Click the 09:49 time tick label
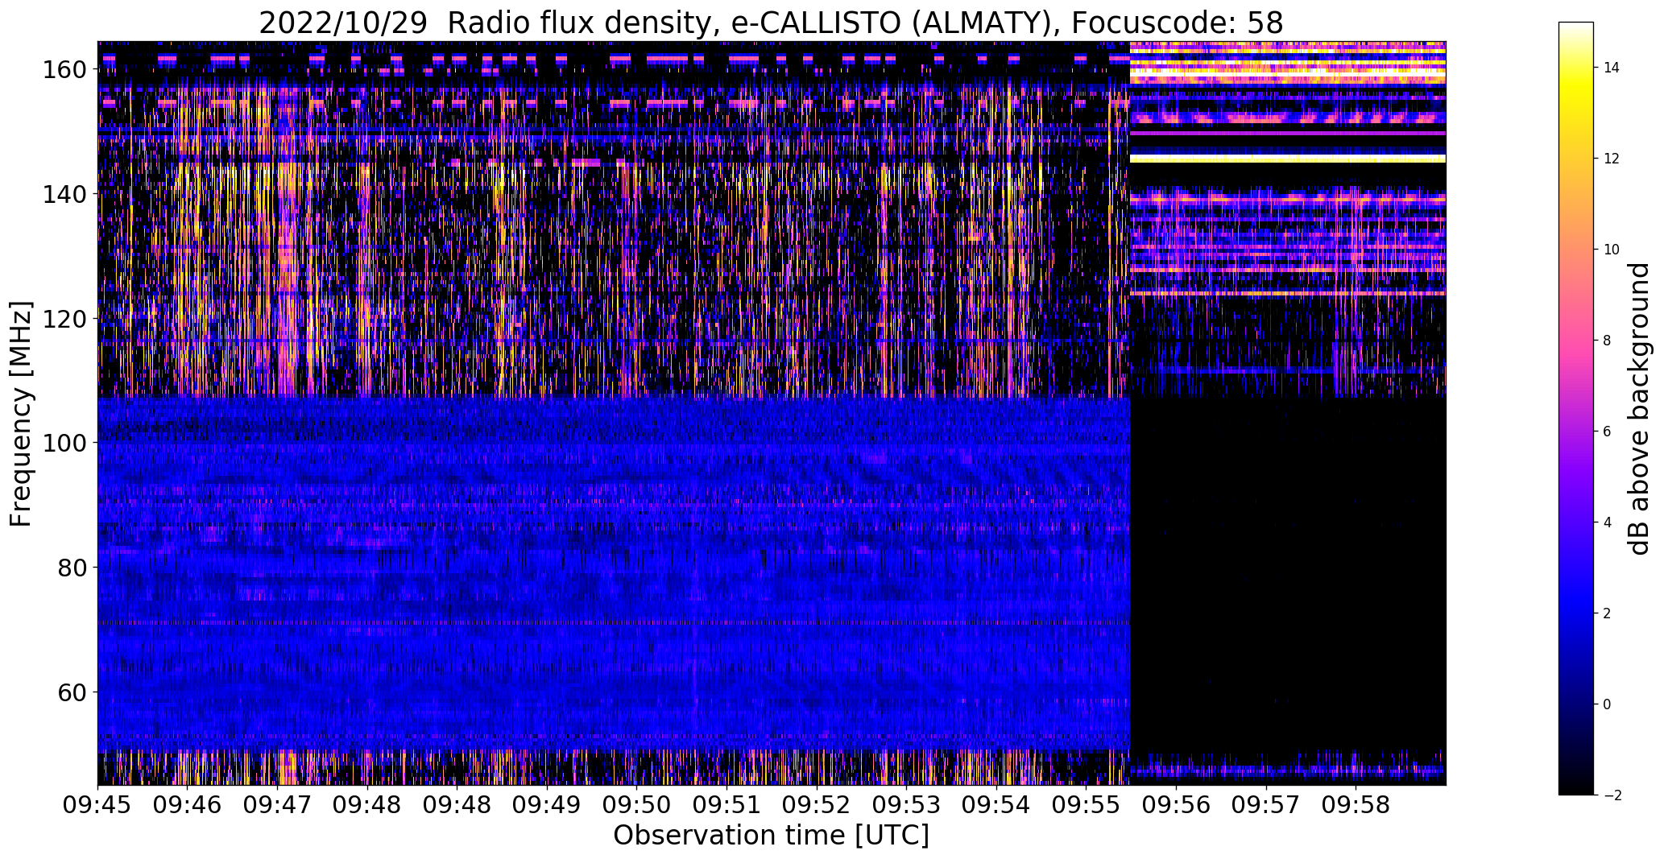This screenshot has width=1664, height=859. pyautogui.click(x=547, y=804)
